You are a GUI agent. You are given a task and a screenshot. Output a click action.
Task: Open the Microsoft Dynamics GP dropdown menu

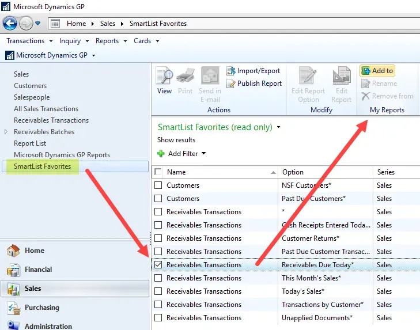click(x=93, y=56)
